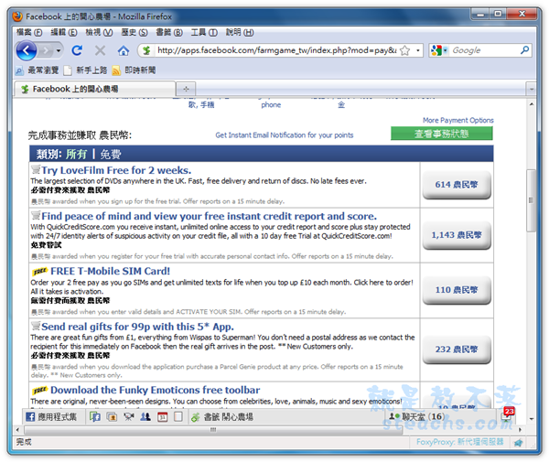Click the search magnifier icon
The height and width of the screenshot is (462, 549).
tap(524, 50)
